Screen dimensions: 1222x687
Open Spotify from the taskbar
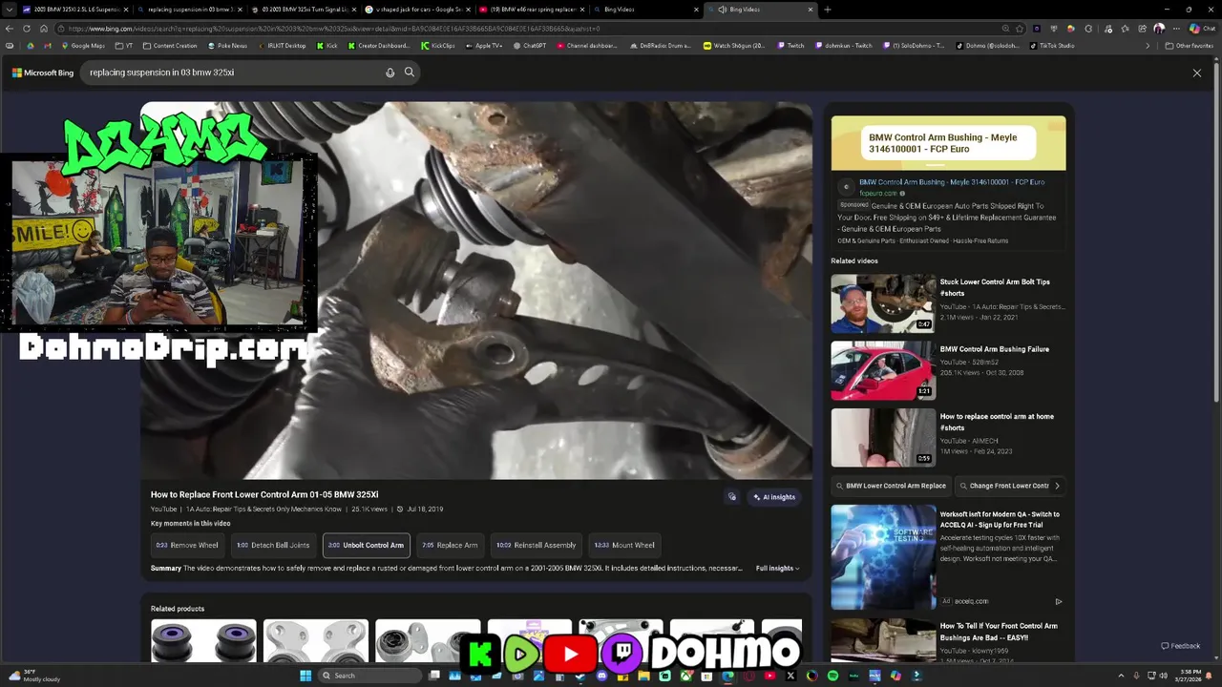click(832, 676)
